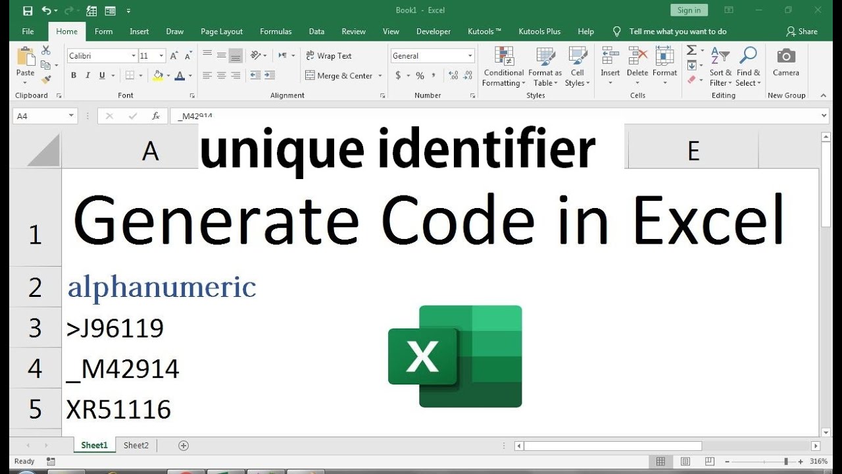The image size is (842, 474).
Task: Toggle Middle Align for cell text
Action: (222, 55)
